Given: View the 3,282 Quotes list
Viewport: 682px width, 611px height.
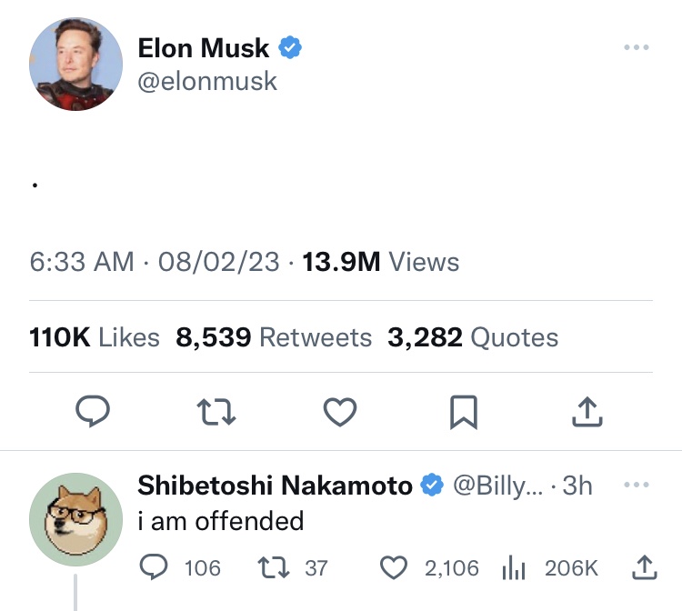Looking at the screenshot, I should click(473, 337).
